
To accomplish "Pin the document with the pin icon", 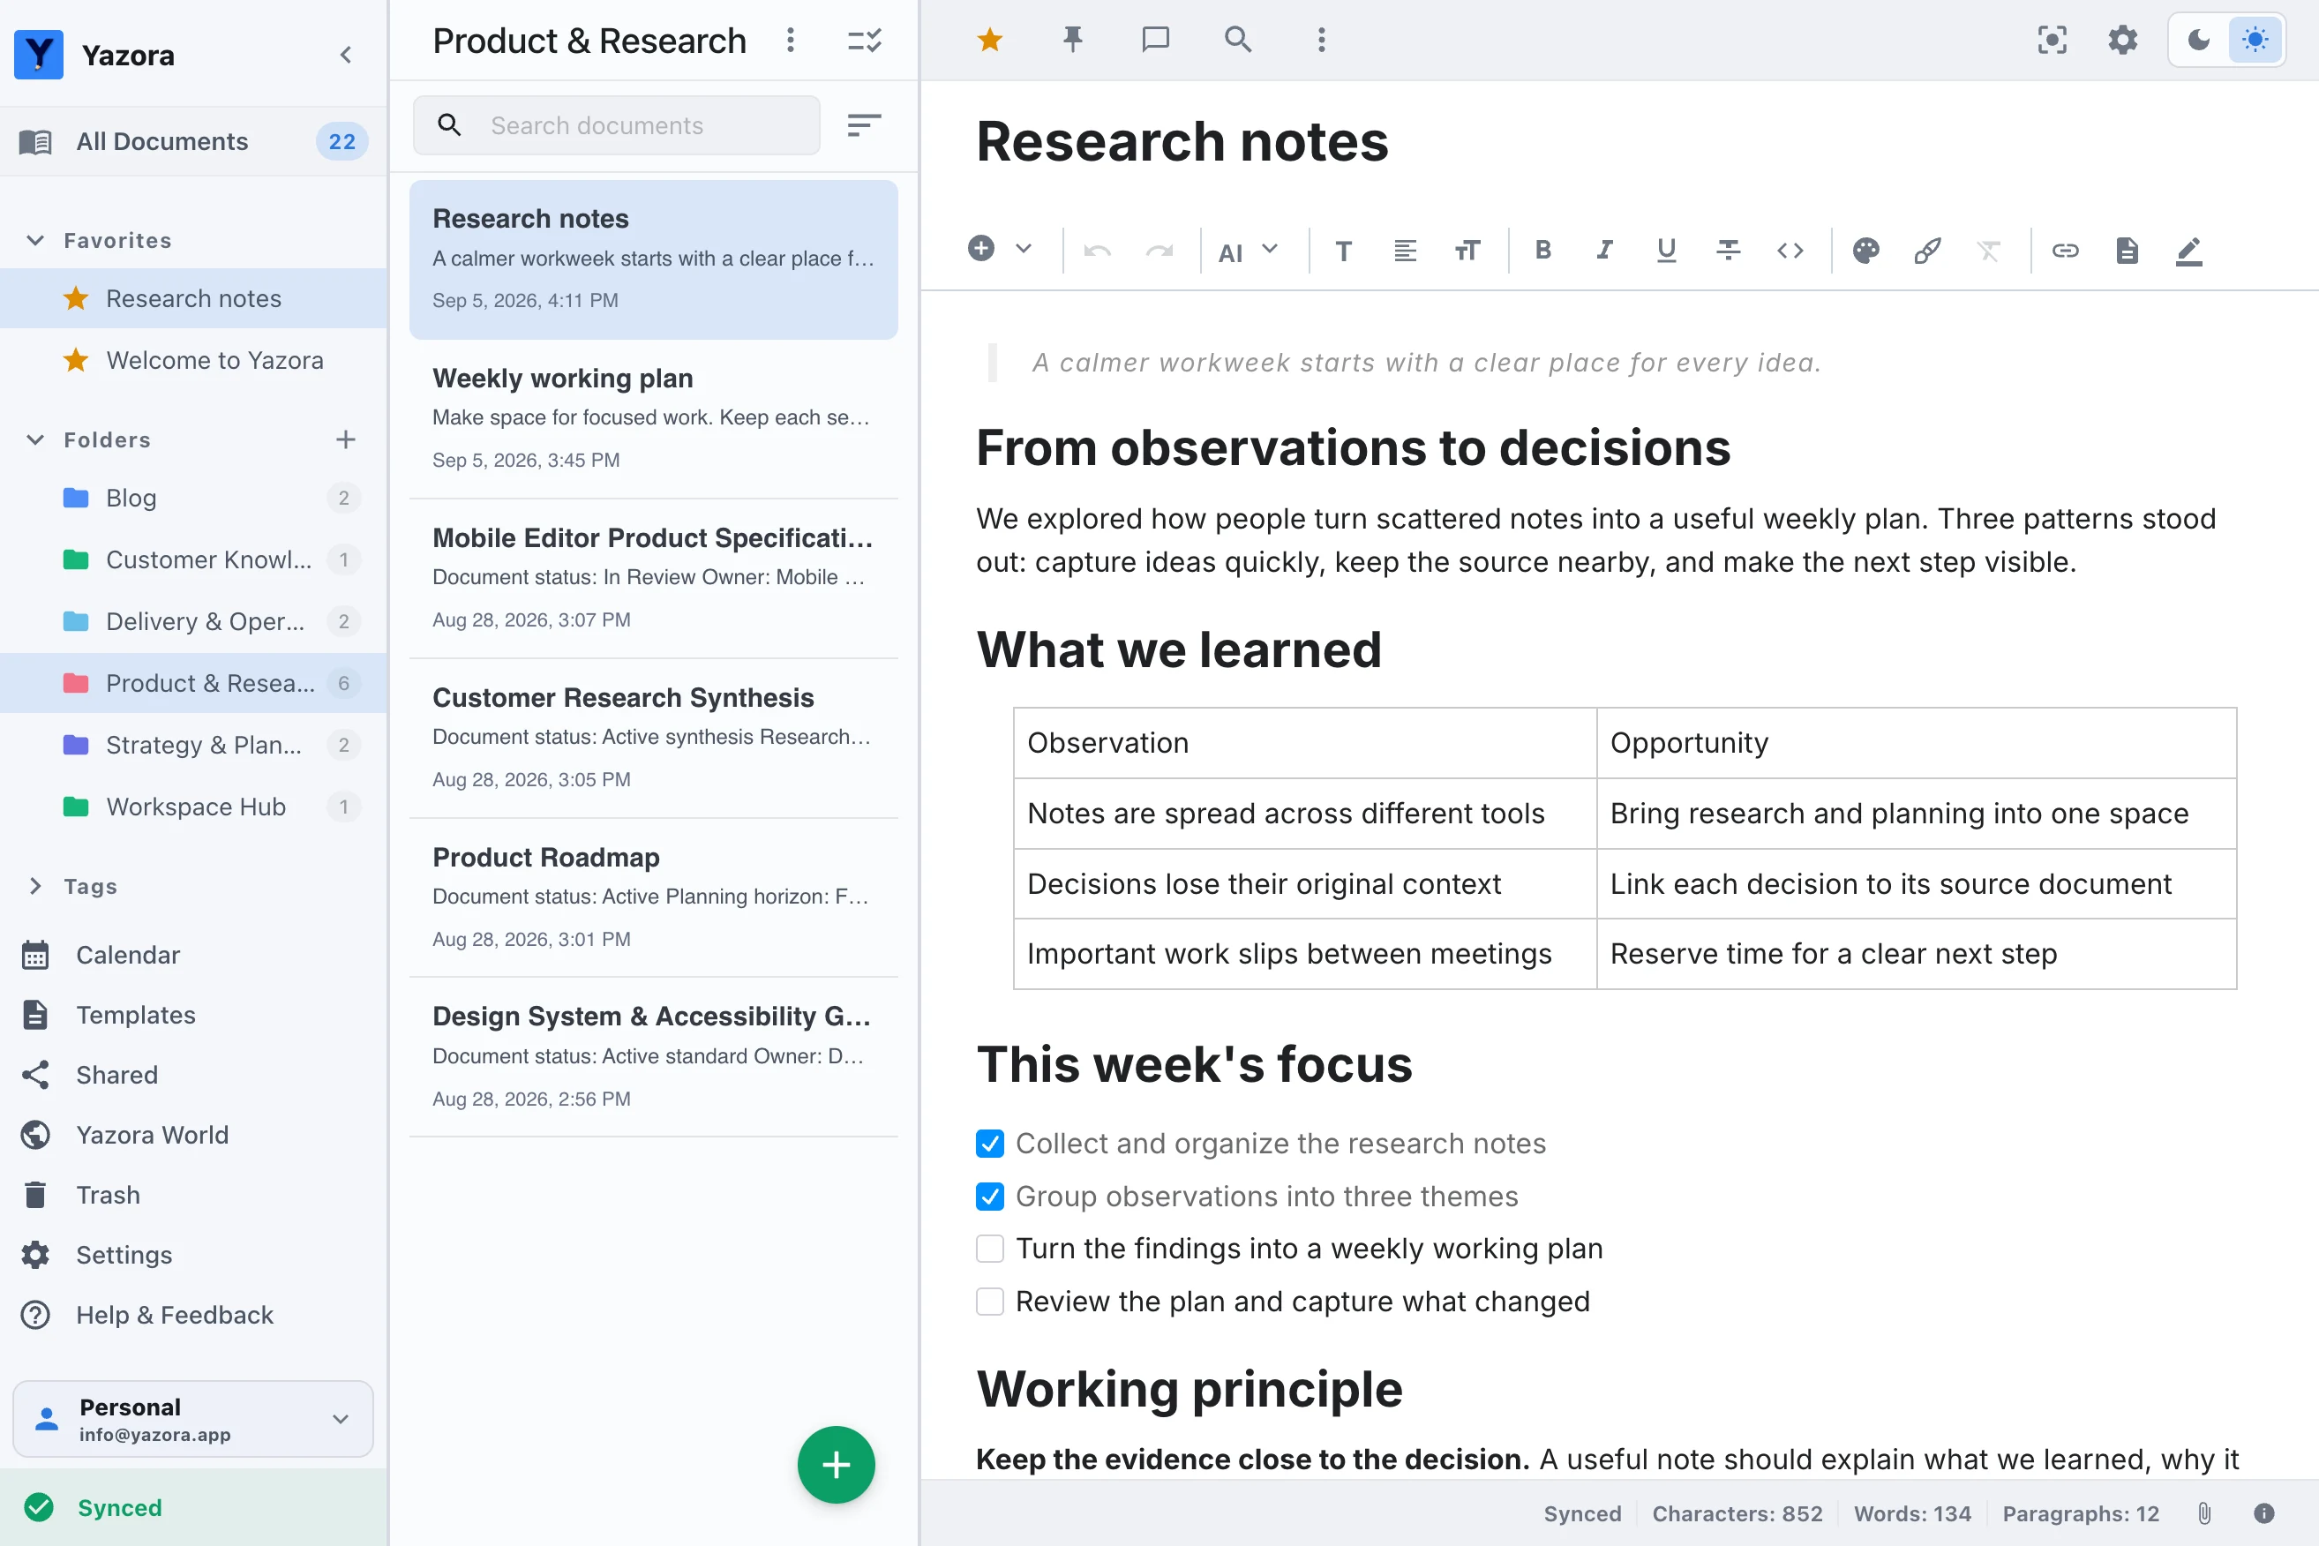I will [1073, 40].
